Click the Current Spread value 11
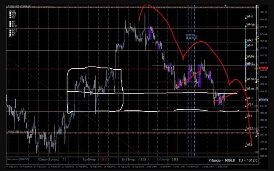Viewport: 274px width, 171px height. [x=64, y=160]
